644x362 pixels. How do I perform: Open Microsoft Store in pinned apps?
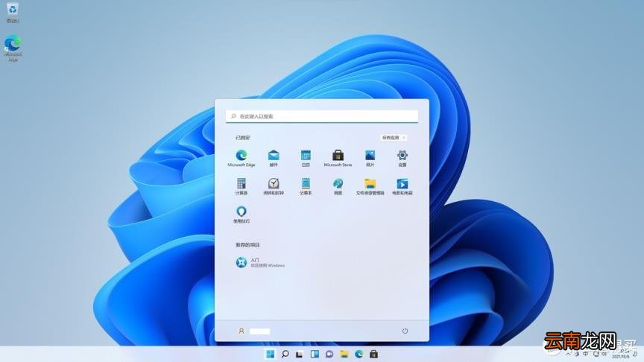[x=338, y=158]
